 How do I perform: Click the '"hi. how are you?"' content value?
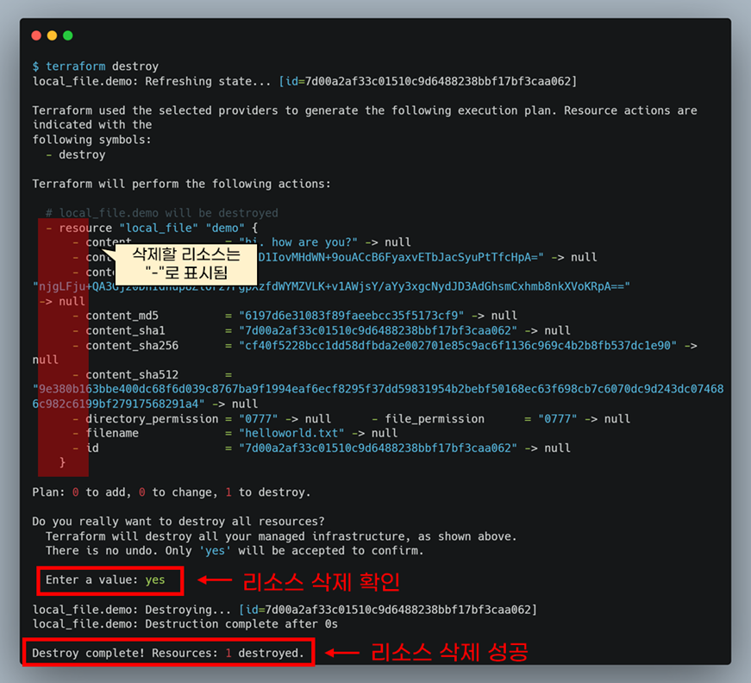coord(298,242)
